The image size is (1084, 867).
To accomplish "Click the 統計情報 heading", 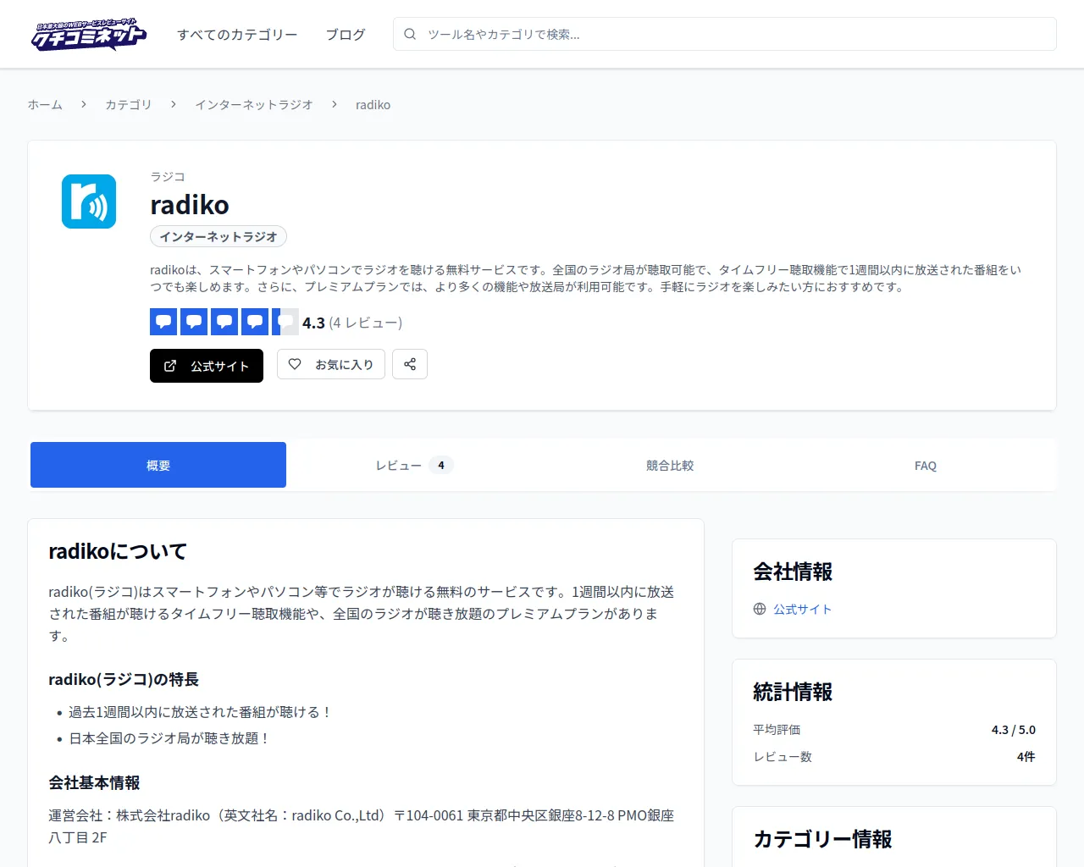I will click(x=793, y=692).
